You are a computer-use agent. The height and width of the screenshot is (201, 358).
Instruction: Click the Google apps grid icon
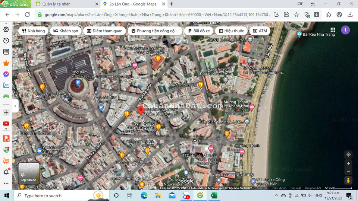click(333, 30)
